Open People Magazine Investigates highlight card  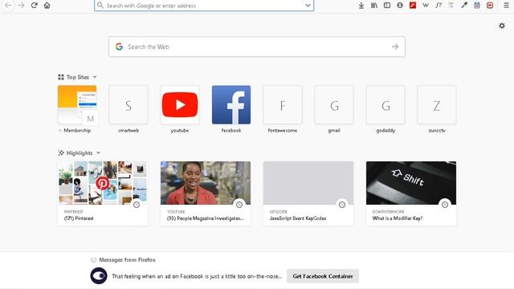[206, 193]
